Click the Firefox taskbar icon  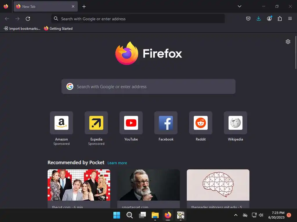tap(168, 215)
